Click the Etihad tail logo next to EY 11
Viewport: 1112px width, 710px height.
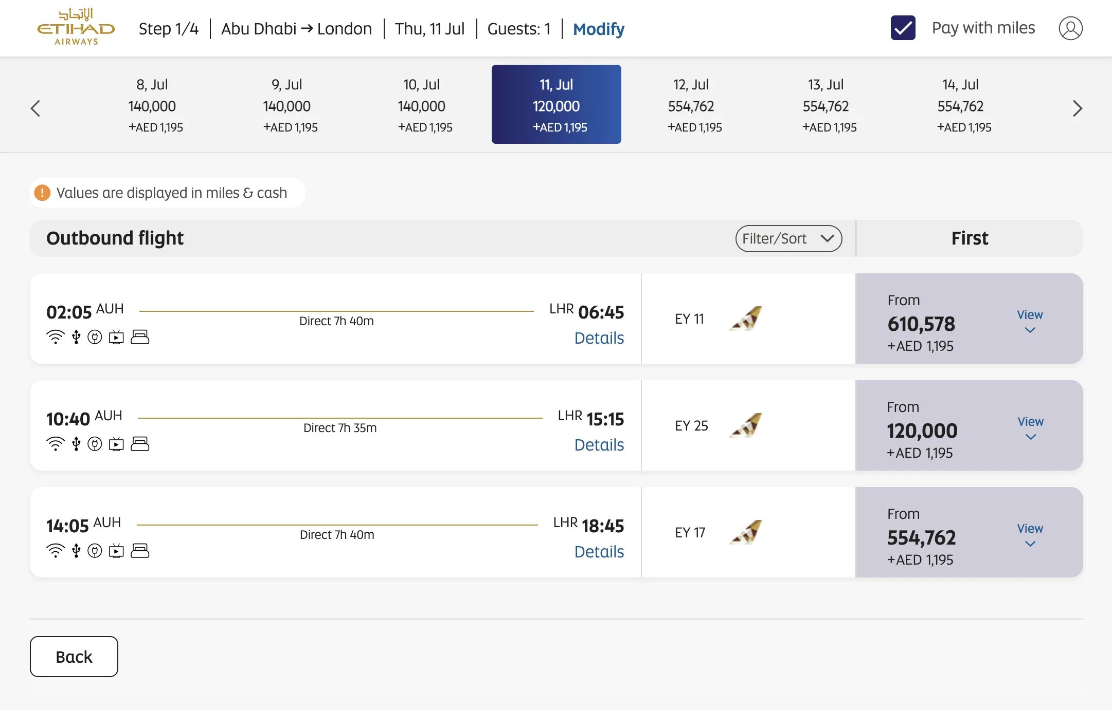[x=746, y=319]
